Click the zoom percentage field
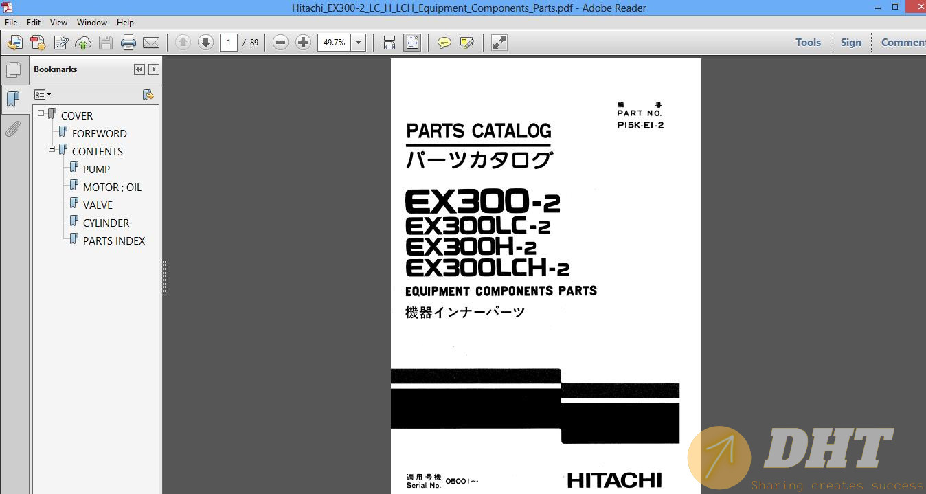 335,43
